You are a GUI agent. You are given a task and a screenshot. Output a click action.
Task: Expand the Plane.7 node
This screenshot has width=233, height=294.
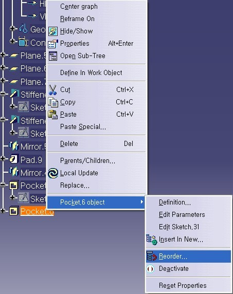pyautogui.click(x=3, y=80)
